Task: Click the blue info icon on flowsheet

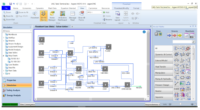Action: click(x=144, y=32)
